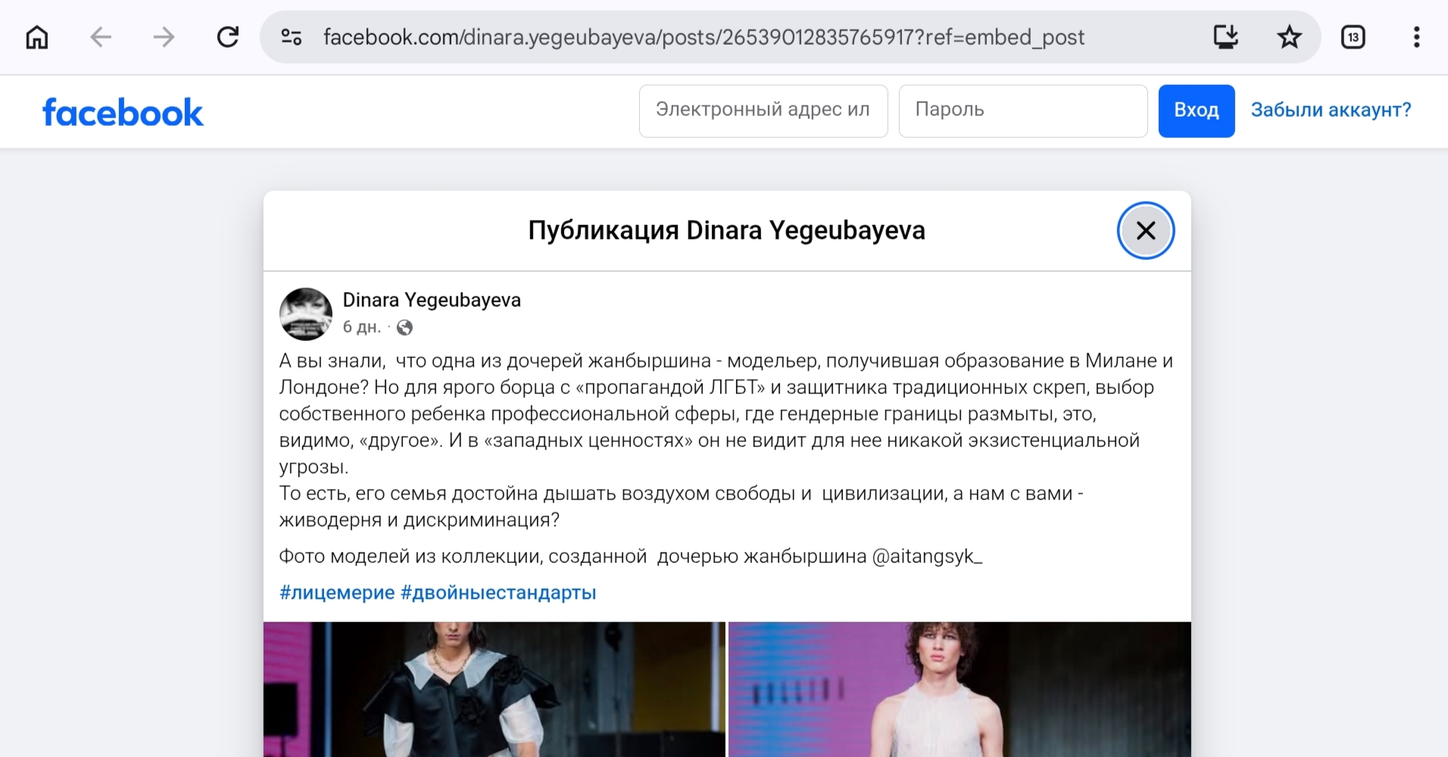
Task: Open tab switcher showing 13 tabs
Action: point(1353,37)
